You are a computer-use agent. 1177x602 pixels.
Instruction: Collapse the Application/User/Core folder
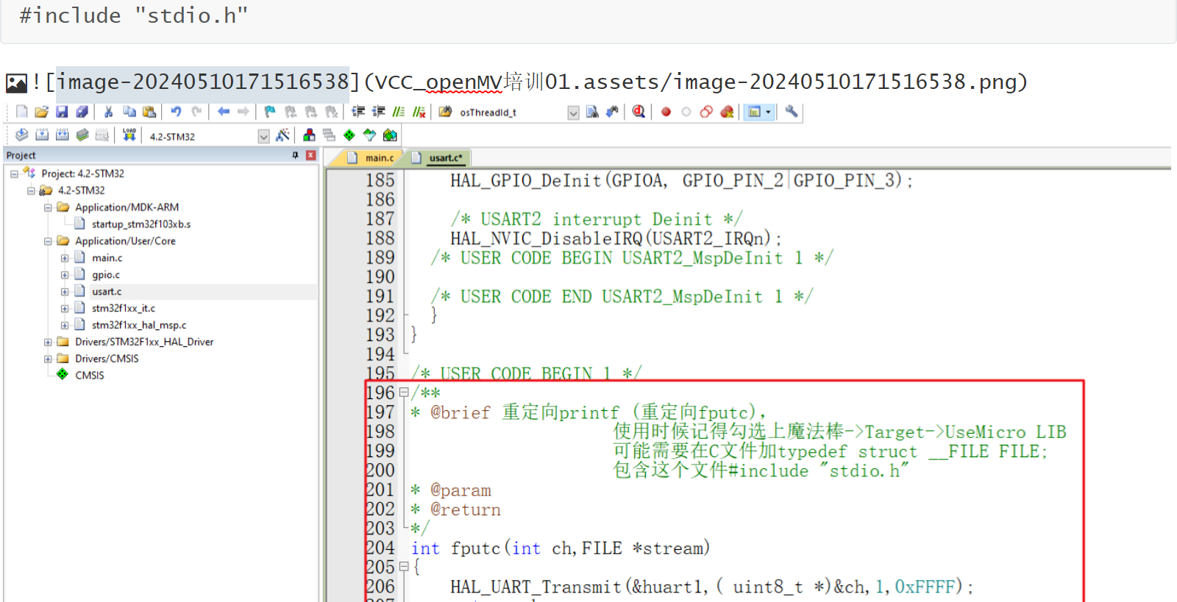click(48, 241)
